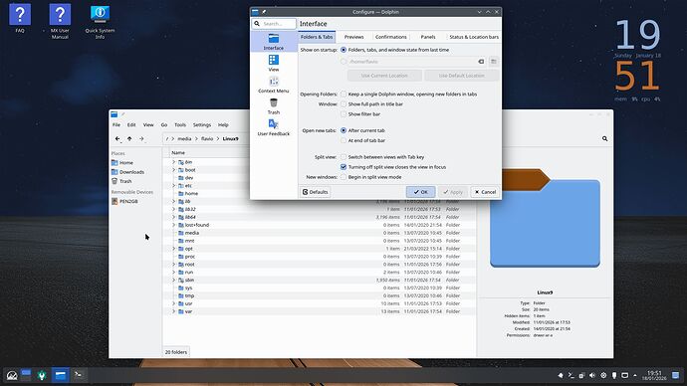This screenshot has height=386, width=687.
Task: Uncheck 'Turning off split view closes the view in focus'
Action: tap(343, 167)
